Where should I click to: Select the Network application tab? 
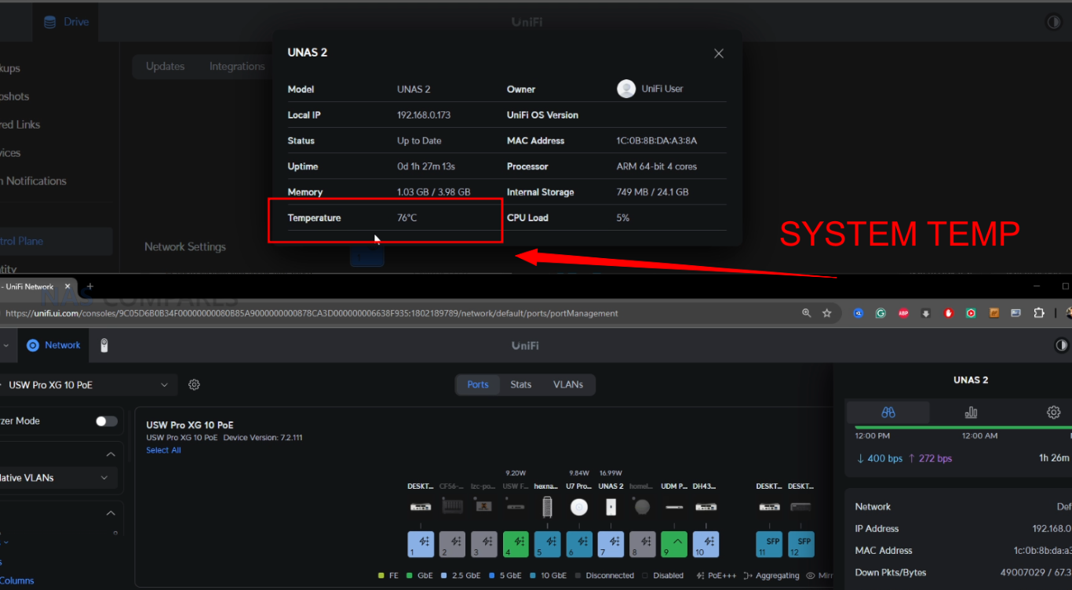click(x=53, y=345)
